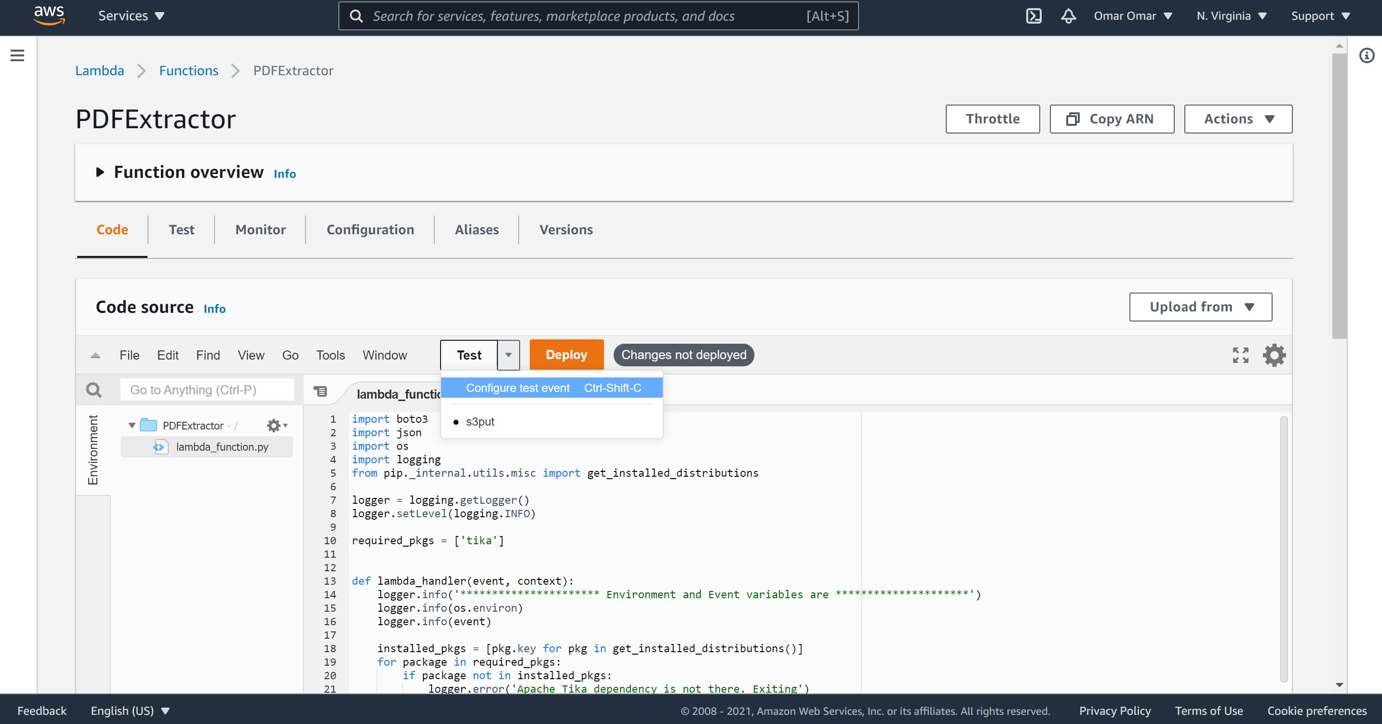
Task: Click the editor settings gear icon
Action: coord(1273,356)
